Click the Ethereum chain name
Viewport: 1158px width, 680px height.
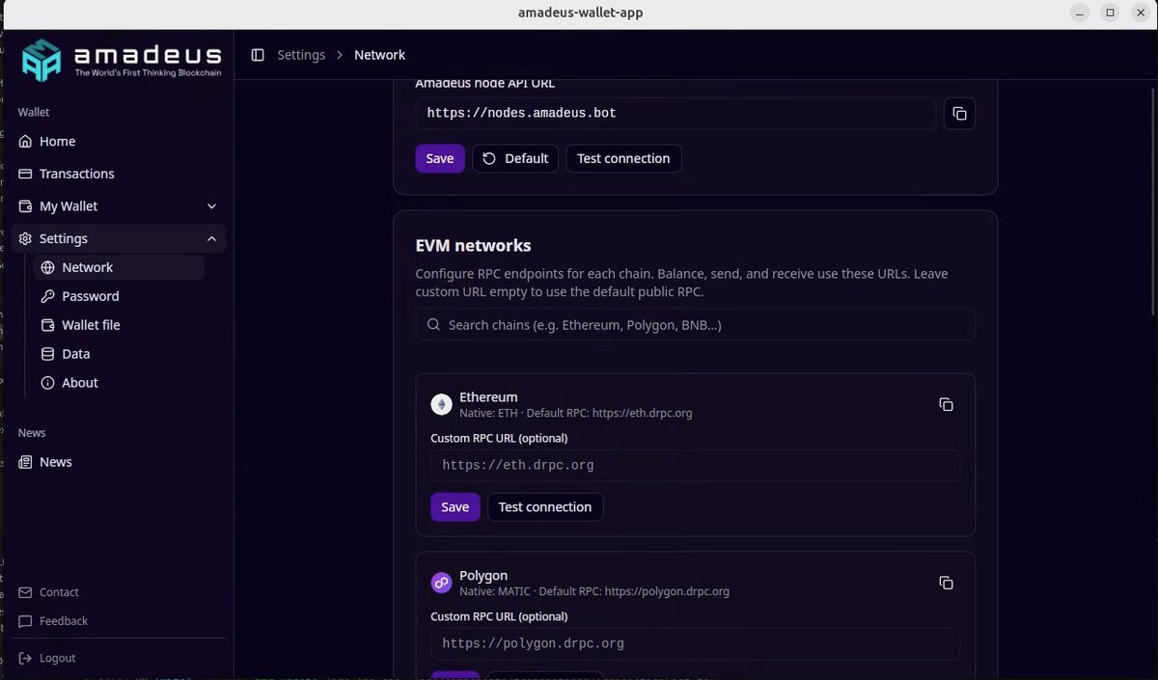click(x=488, y=397)
